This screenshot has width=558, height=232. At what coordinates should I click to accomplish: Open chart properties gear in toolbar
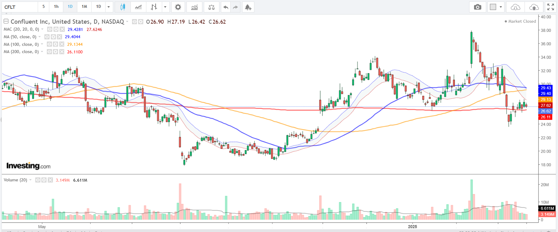(178, 7)
